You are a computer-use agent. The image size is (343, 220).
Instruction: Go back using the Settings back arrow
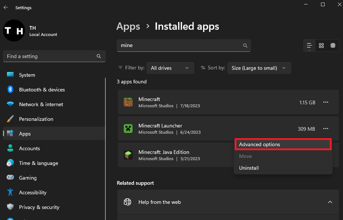tap(6, 7)
